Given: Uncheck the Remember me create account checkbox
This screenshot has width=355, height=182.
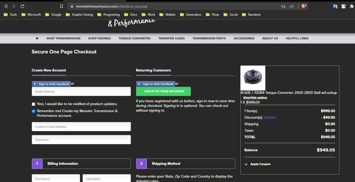Looking at the screenshot, I should 33,111.
